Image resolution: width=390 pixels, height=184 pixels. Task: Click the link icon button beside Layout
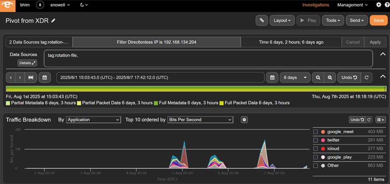coord(261,20)
